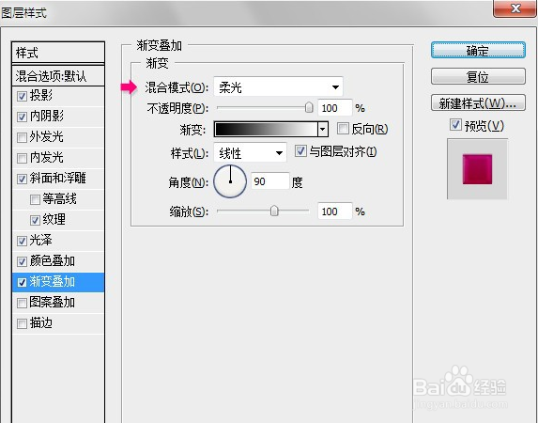The image size is (538, 423).
Task: Click the 复位 reset button
Action: tap(478, 76)
